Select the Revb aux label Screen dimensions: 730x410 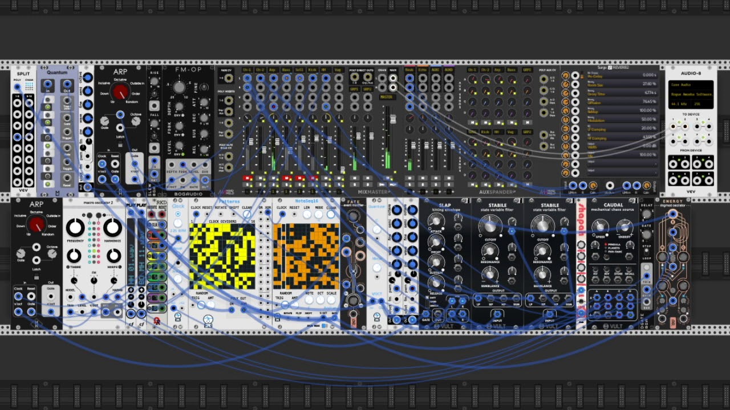[x=410, y=70]
